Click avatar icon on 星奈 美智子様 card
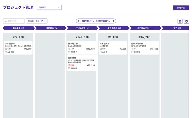This screenshot has width=192, height=118. (132, 52)
